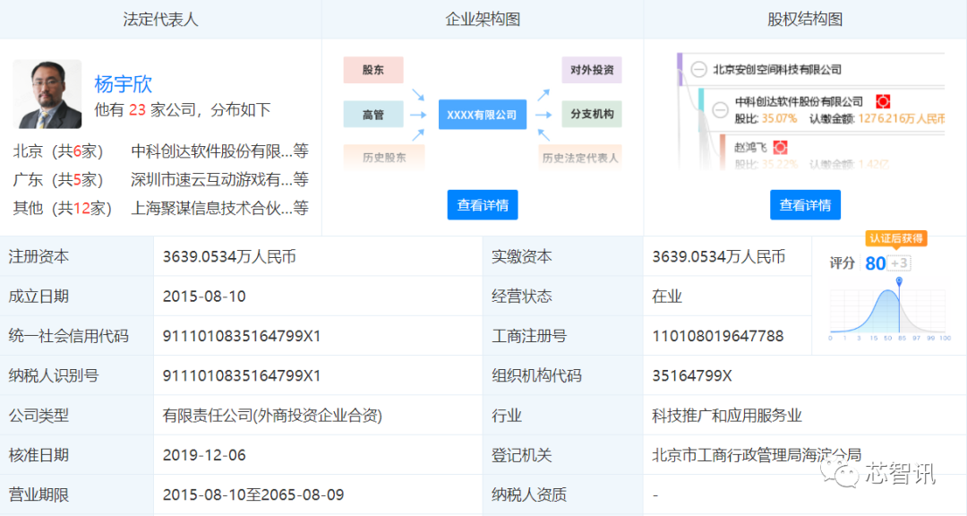
Task: Click the 经营状态 label cell
Action: pos(562,297)
